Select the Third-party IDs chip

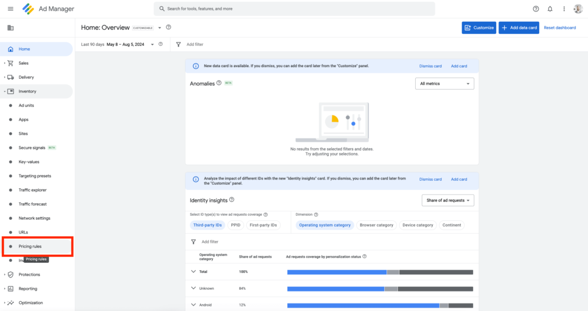(207, 225)
